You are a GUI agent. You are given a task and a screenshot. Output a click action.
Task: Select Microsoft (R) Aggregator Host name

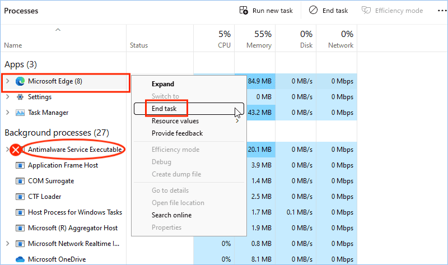pos(73,228)
